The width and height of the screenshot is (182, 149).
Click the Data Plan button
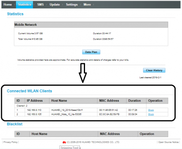pos(91,52)
